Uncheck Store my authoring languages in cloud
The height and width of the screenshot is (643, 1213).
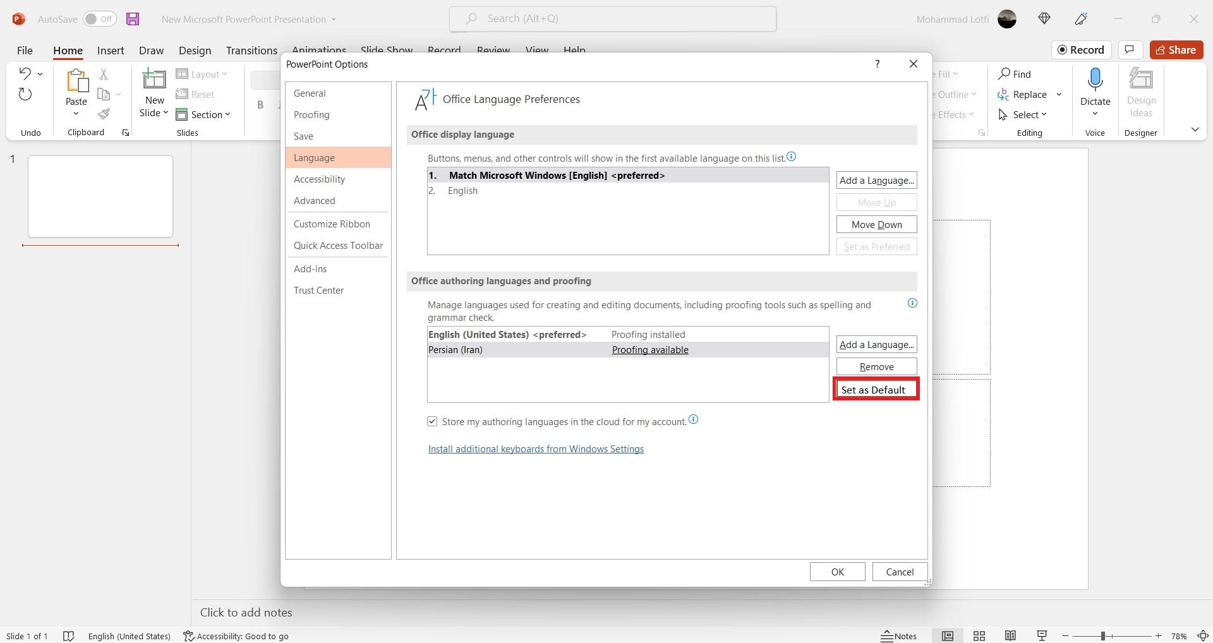pyautogui.click(x=432, y=421)
